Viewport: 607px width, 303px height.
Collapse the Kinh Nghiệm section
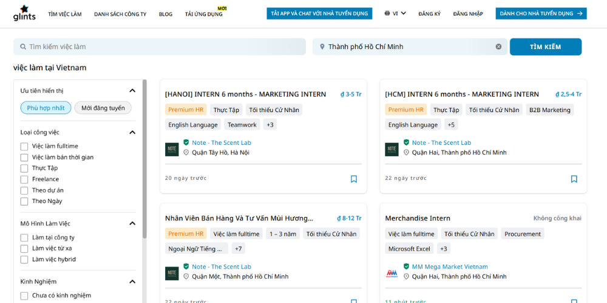(x=132, y=281)
